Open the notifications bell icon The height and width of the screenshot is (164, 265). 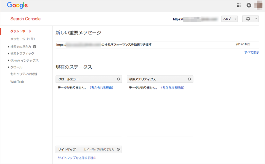click(x=249, y=5)
